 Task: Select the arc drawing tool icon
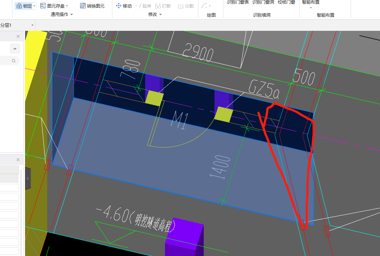tap(204, 6)
